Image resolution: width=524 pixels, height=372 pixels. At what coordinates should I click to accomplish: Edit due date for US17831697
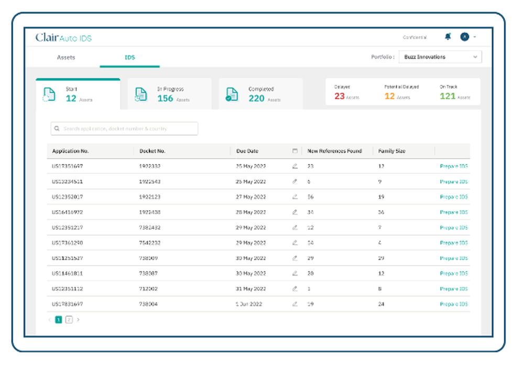[294, 304]
